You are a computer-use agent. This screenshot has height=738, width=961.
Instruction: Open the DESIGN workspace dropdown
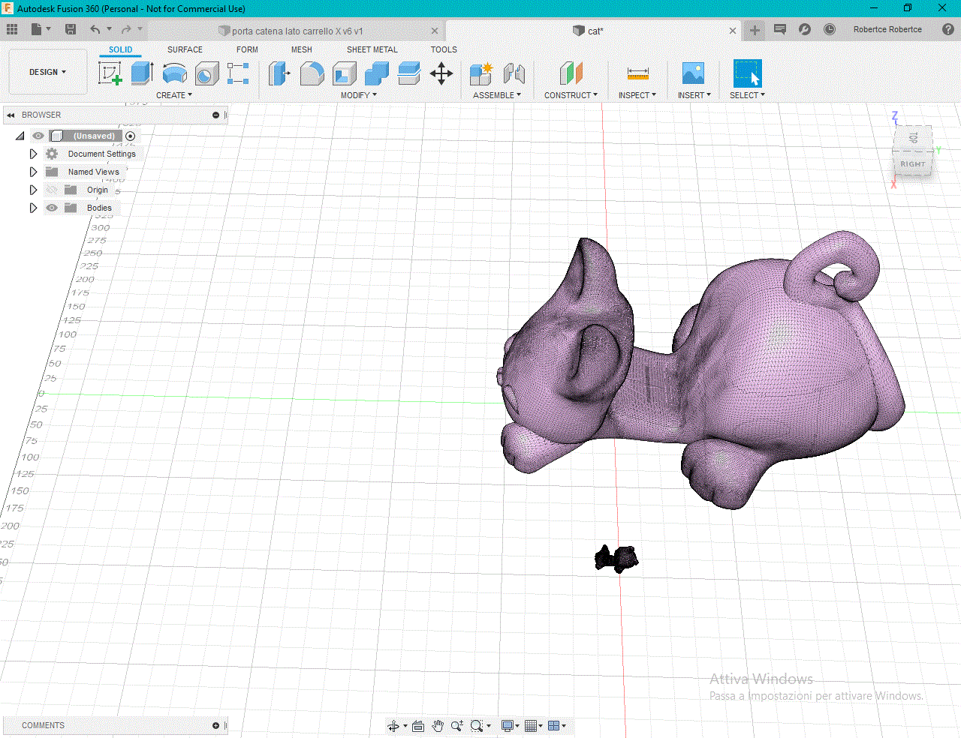[47, 72]
